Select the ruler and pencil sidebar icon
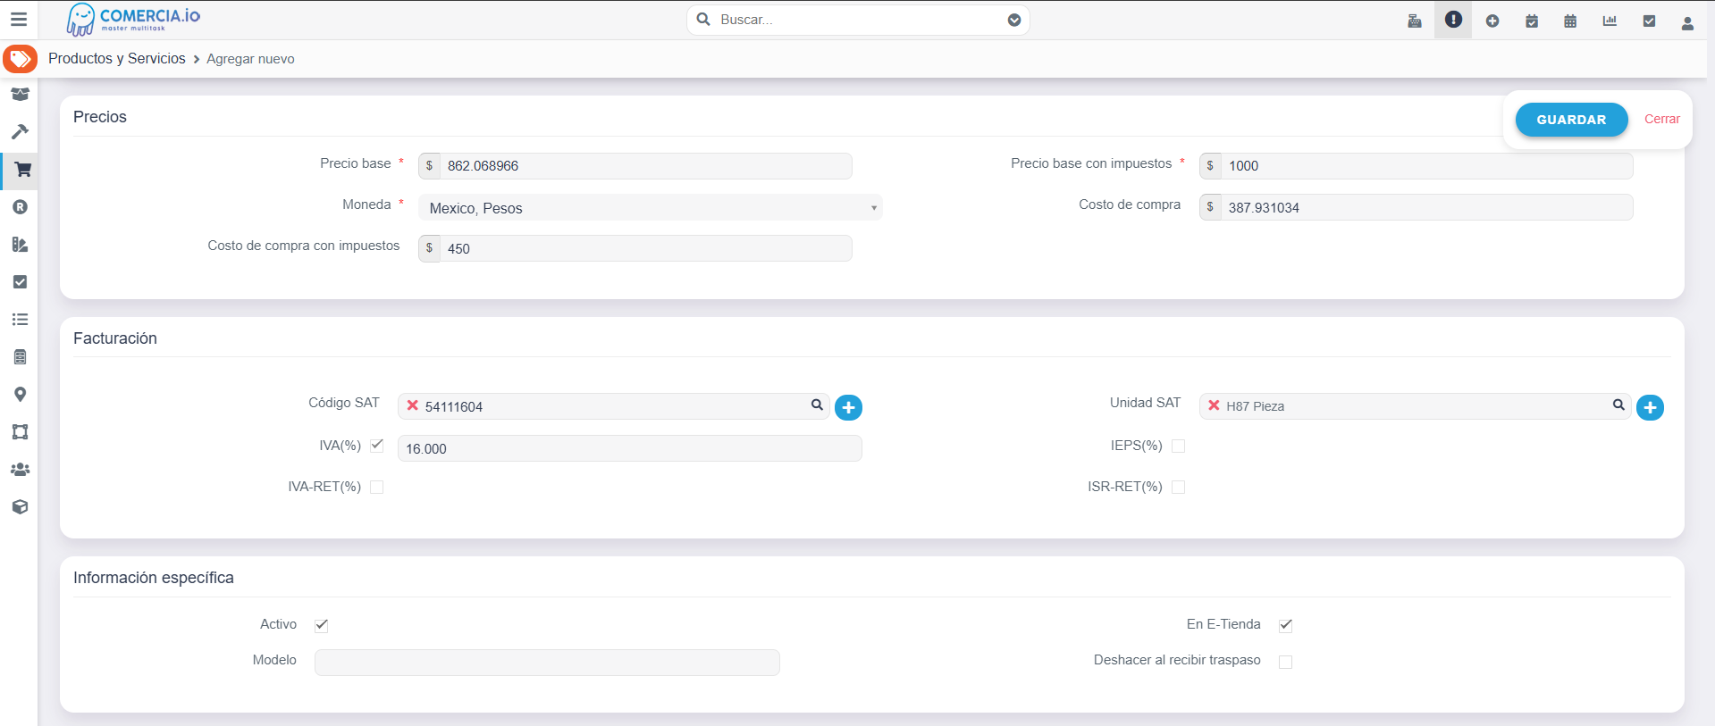 [x=20, y=245]
